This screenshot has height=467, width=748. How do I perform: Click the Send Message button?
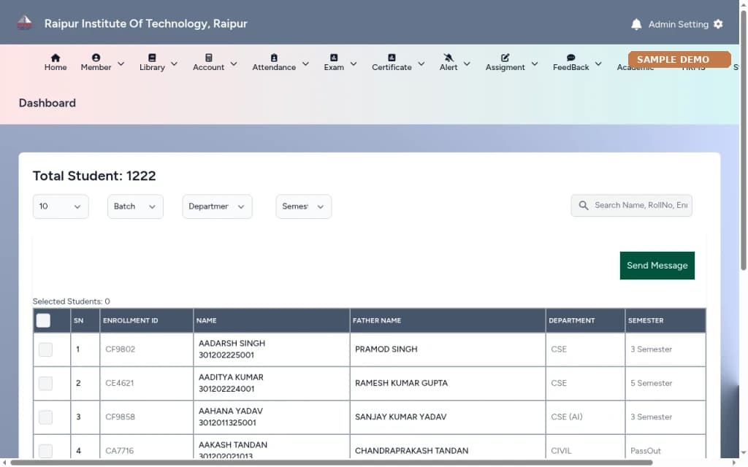657,266
